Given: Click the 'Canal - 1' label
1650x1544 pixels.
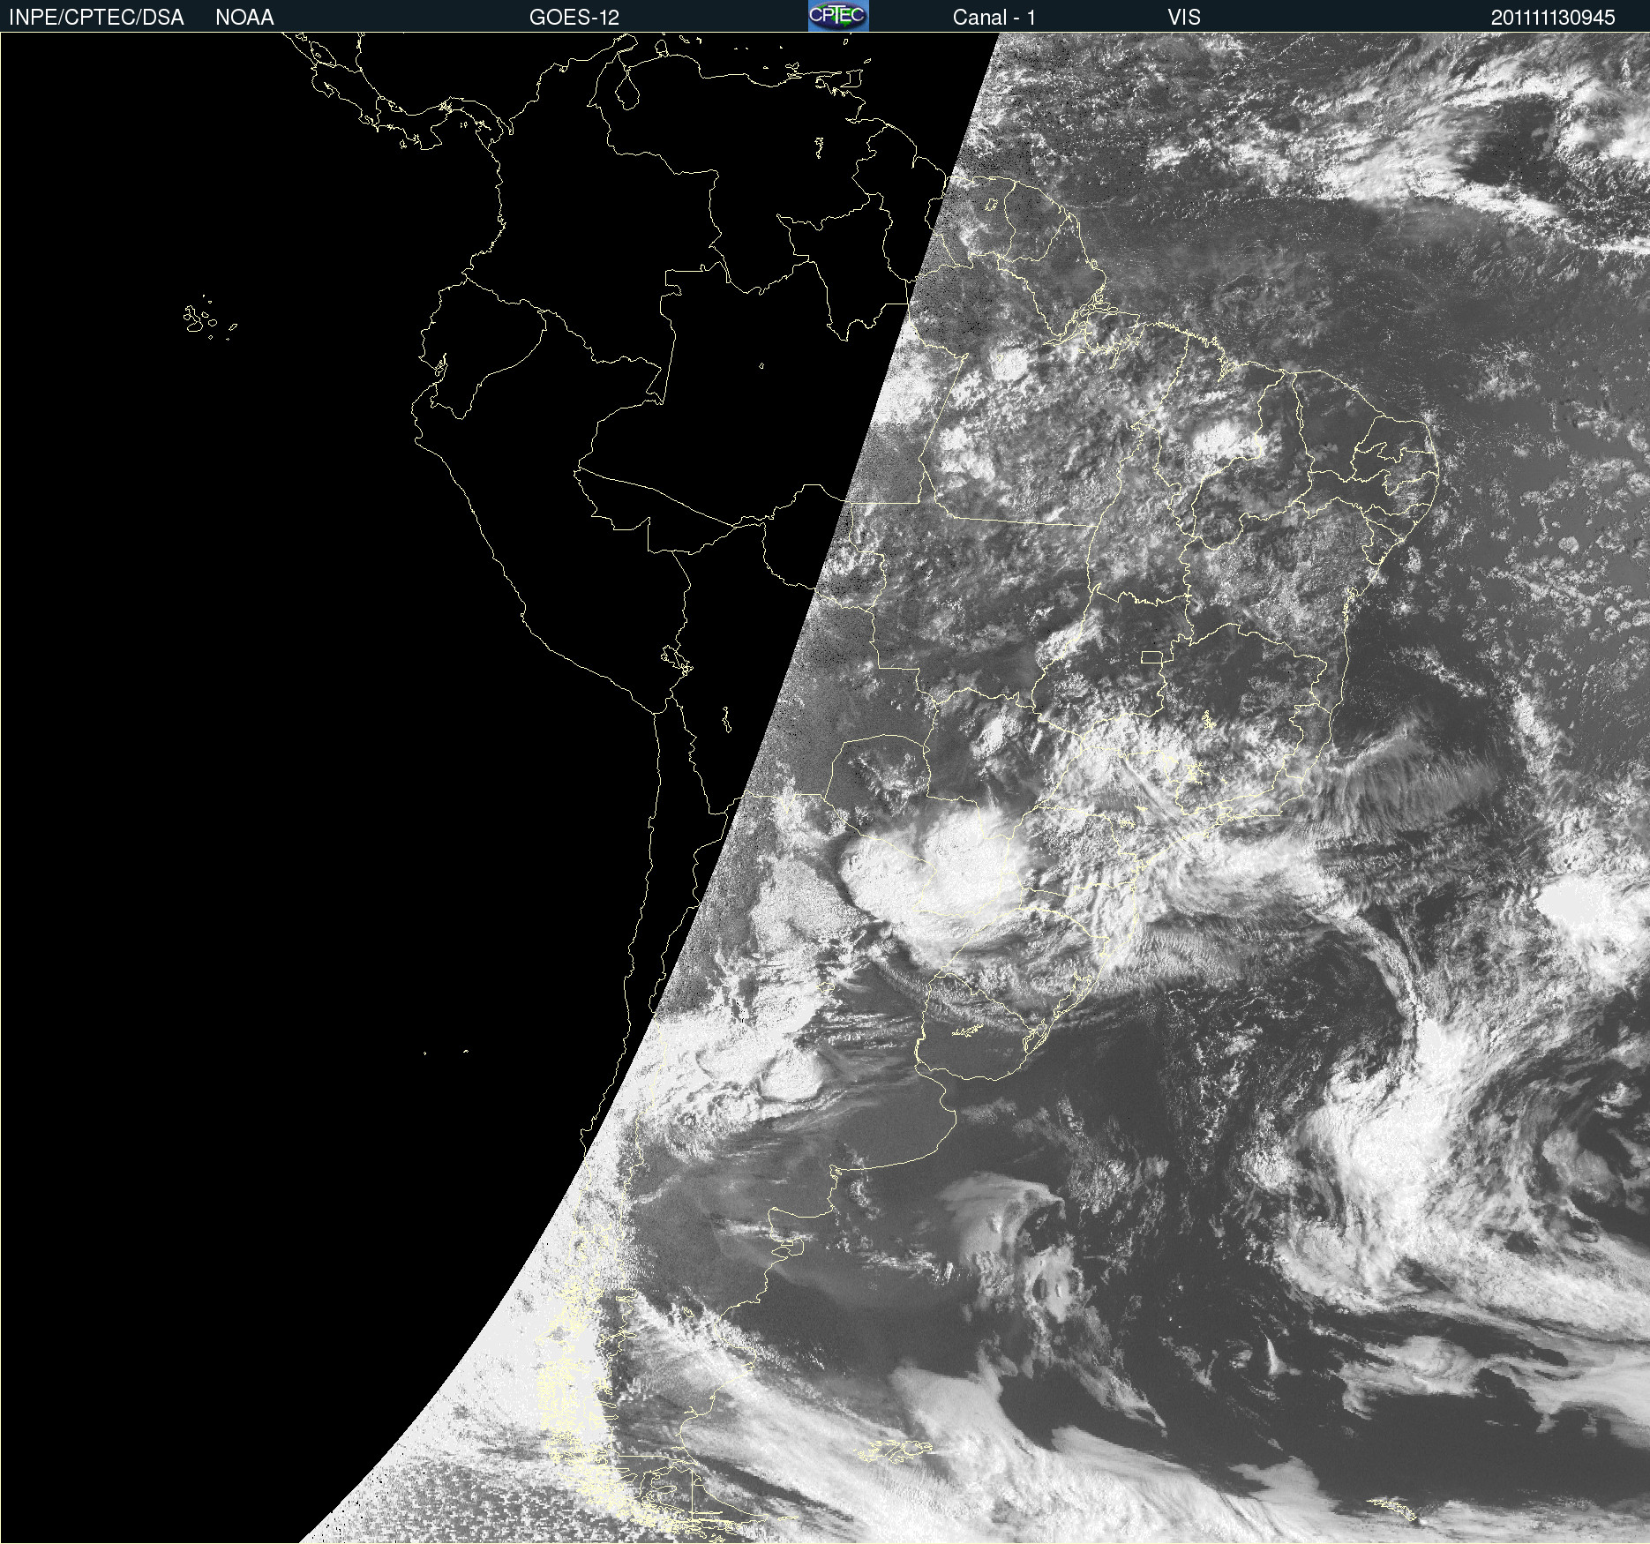Looking at the screenshot, I should click(x=994, y=18).
